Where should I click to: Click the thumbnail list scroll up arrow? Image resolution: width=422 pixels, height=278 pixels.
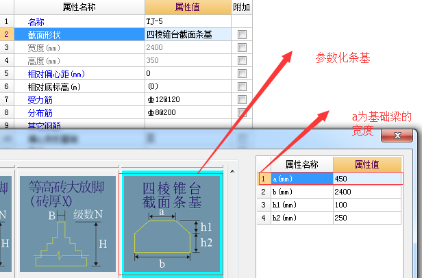pyautogui.click(x=232, y=171)
